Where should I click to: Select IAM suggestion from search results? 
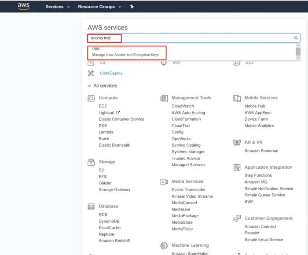[125, 52]
